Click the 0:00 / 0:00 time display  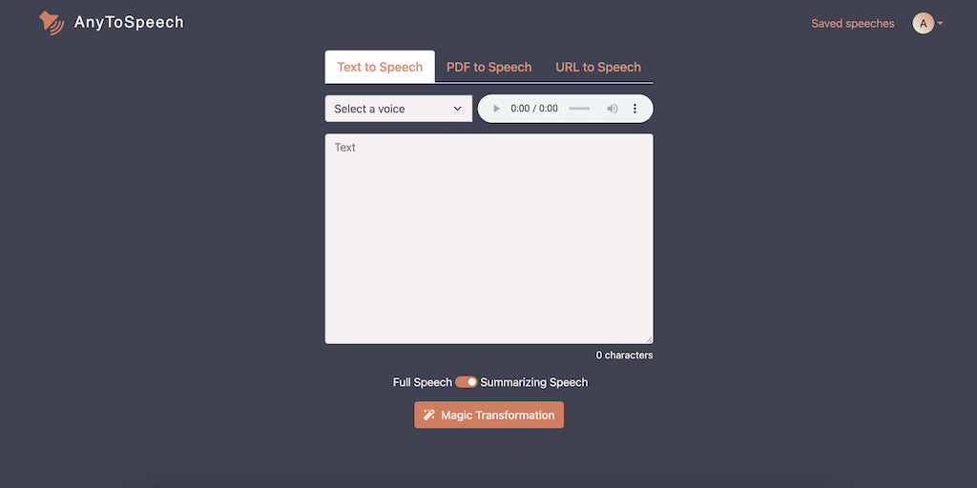534,109
